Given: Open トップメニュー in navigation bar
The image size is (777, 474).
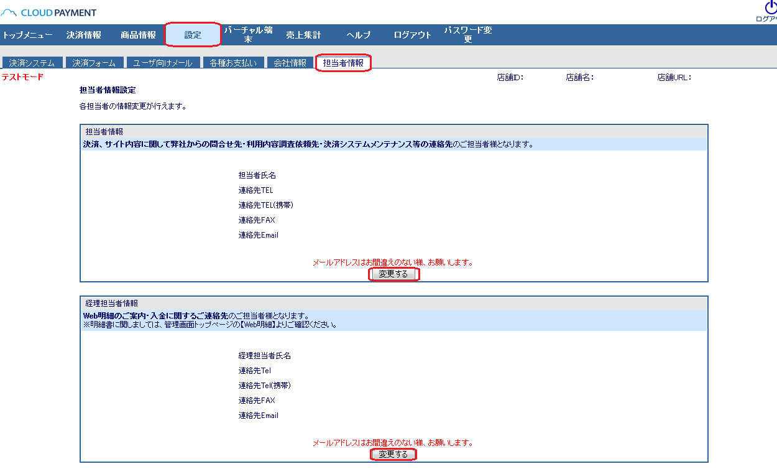Looking at the screenshot, I should [27, 35].
